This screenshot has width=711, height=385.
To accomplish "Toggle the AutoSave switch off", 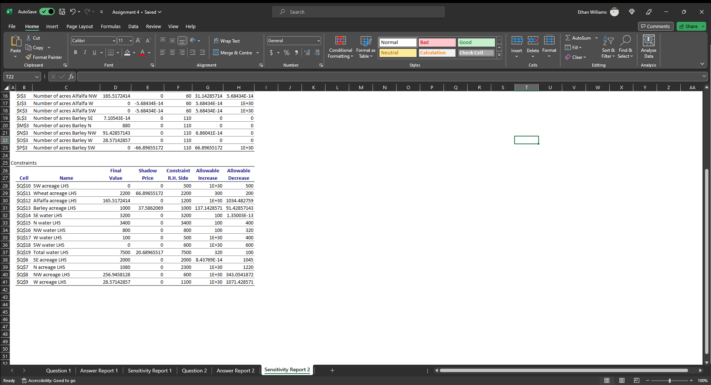I will click(47, 12).
